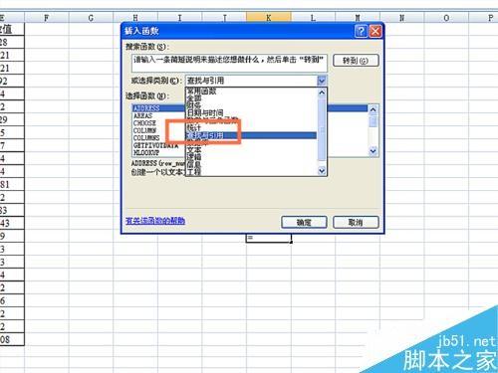
Task: Select COLUMN in the function list
Action: click(144, 130)
